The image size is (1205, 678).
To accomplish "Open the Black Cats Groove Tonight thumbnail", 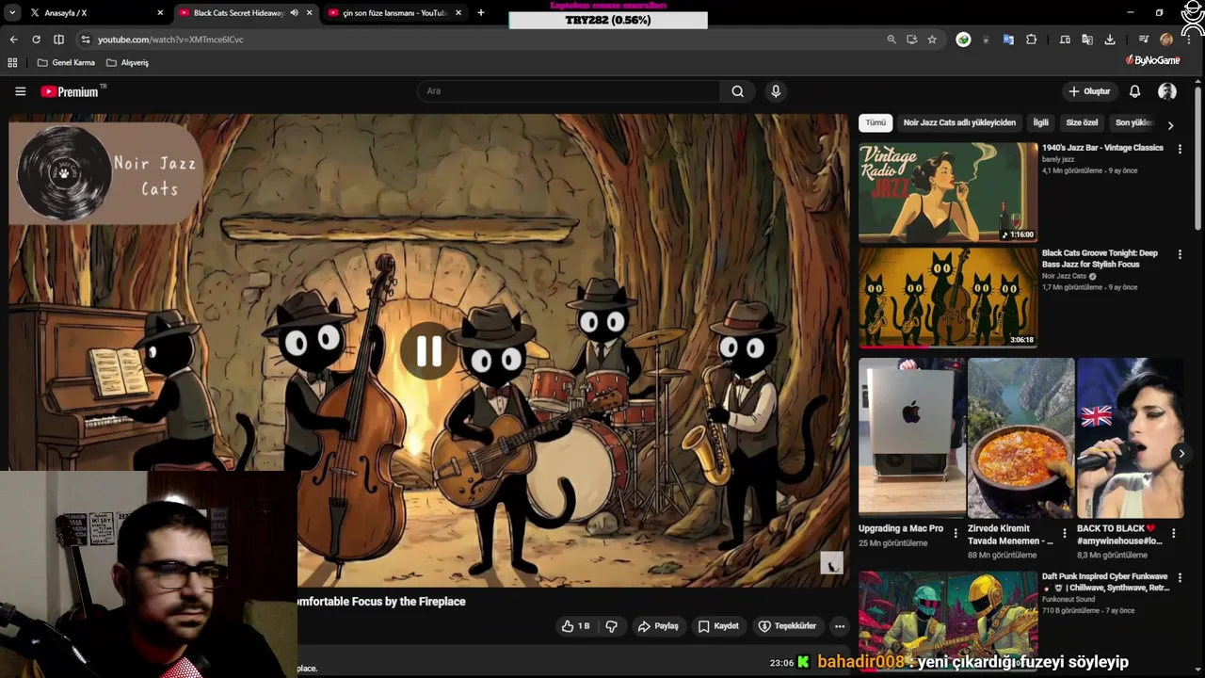I will pyautogui.click(x=948, y=298).
